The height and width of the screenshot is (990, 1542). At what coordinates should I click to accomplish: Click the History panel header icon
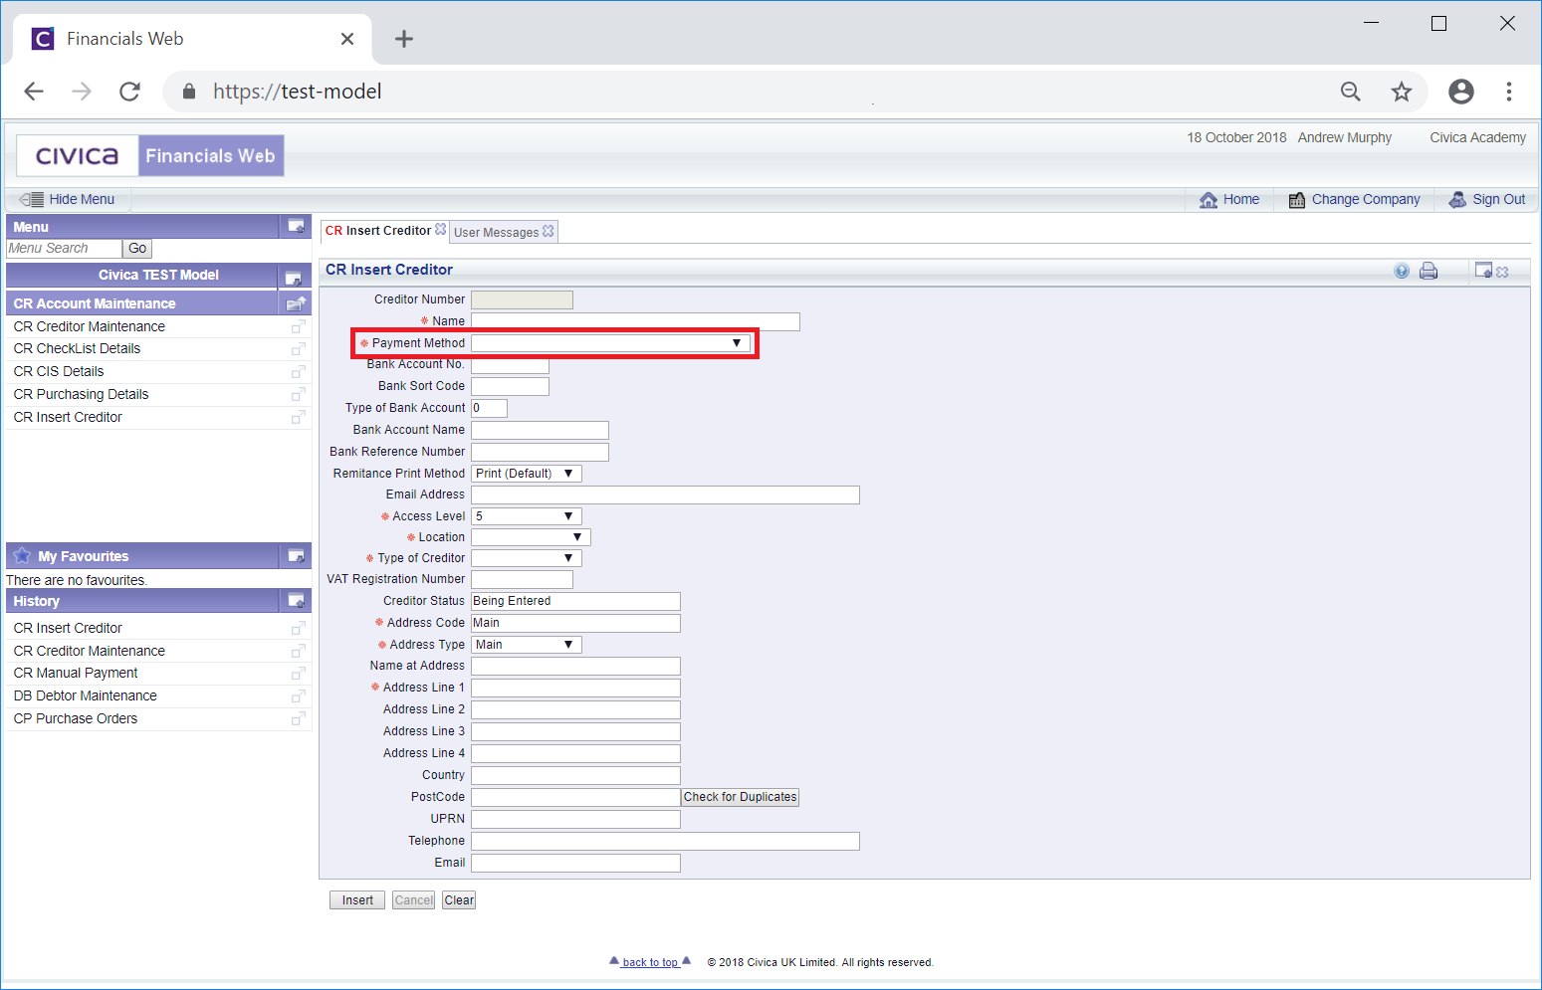tap(296, 600)
